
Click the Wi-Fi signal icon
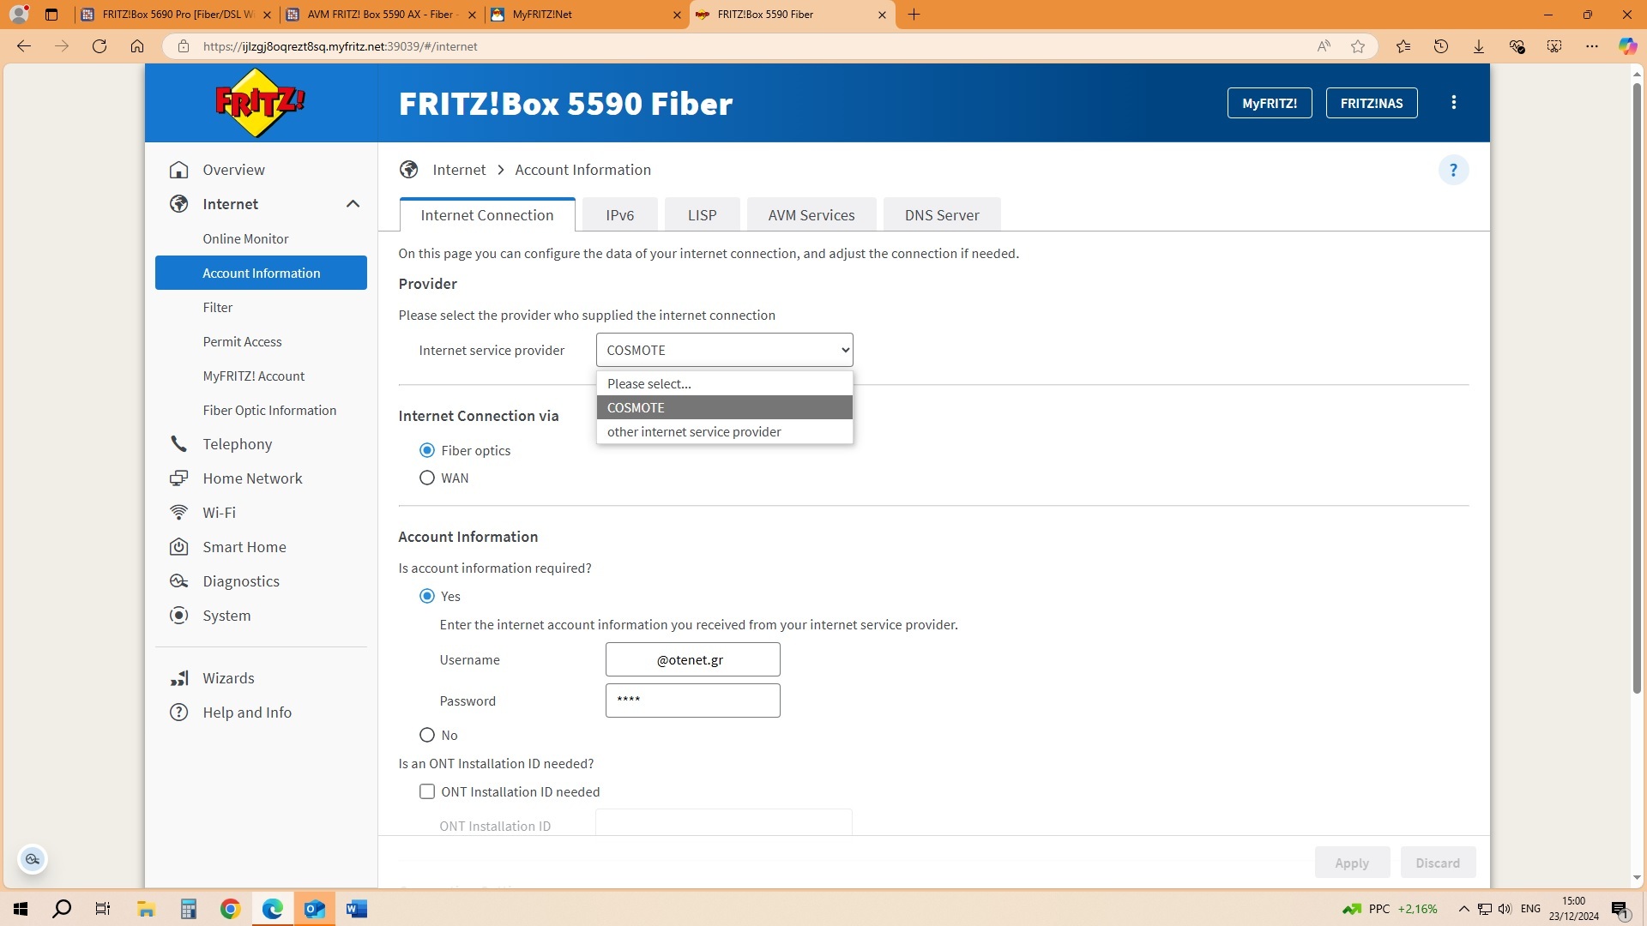(x=178, y=513)
